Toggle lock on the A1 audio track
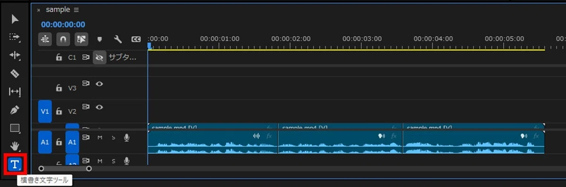566x187 pixels. pos(58,142)
